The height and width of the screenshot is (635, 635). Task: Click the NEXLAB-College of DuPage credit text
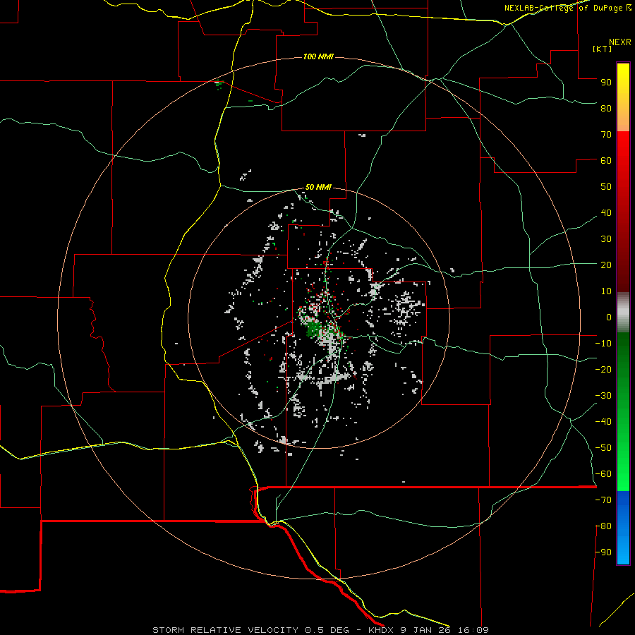568,8
